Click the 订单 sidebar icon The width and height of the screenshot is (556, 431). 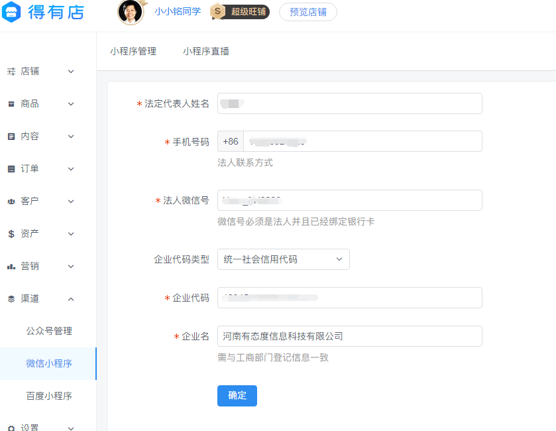click(x=11, y=168)
